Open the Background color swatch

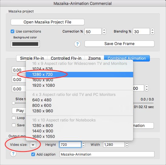(25, 44)
